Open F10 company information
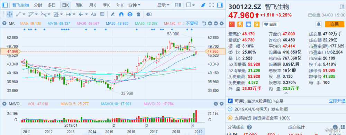Image resolution: width=346 pixels, height=135 pixels. 177,5
